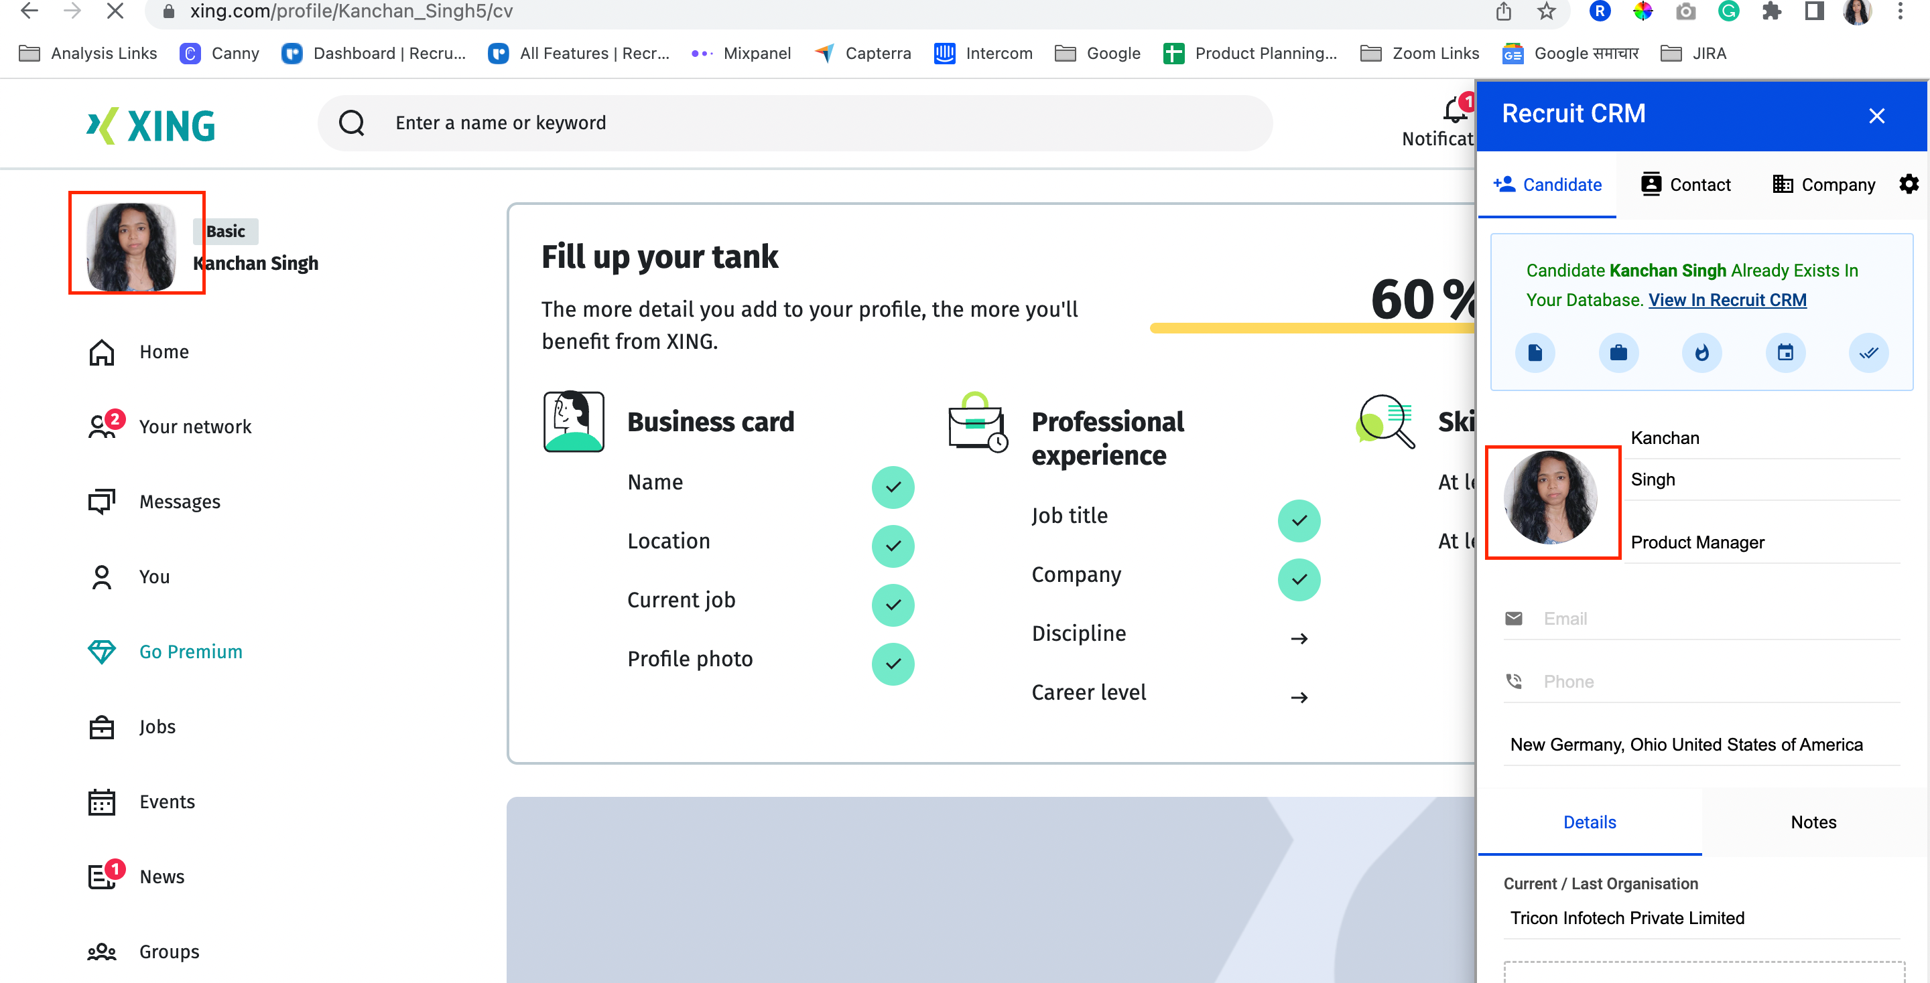
Task: Open the Grammarly extension icon
Action: click(1728, 11)
